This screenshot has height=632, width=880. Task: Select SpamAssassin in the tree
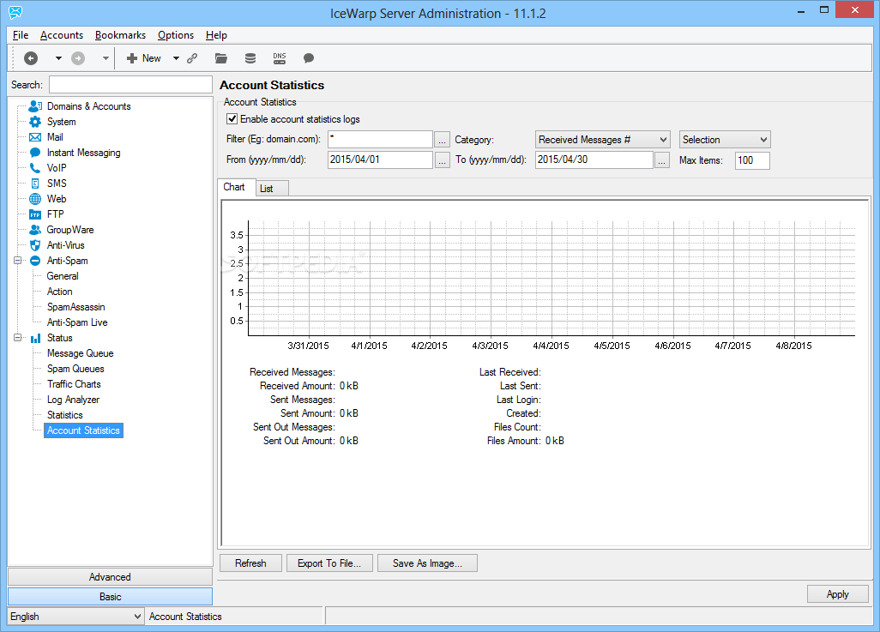point(75,307)
